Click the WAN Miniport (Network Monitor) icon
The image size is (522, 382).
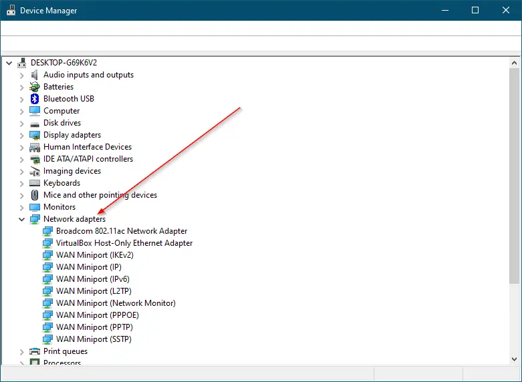click(47, 303)
